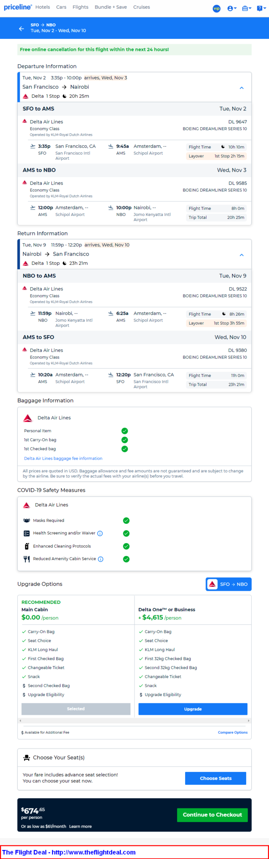
Task: Click the Personal Item green checkmark
Action: pyautogui.click(x=125, y=431)
